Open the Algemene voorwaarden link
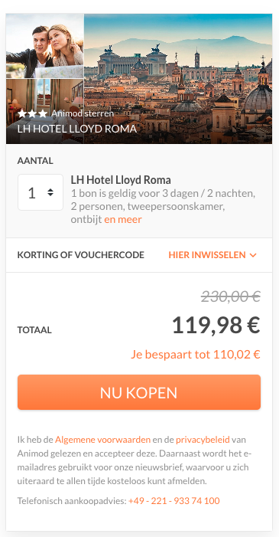The image size is (279, 537). pyautogui.click(x=102, y=440)
